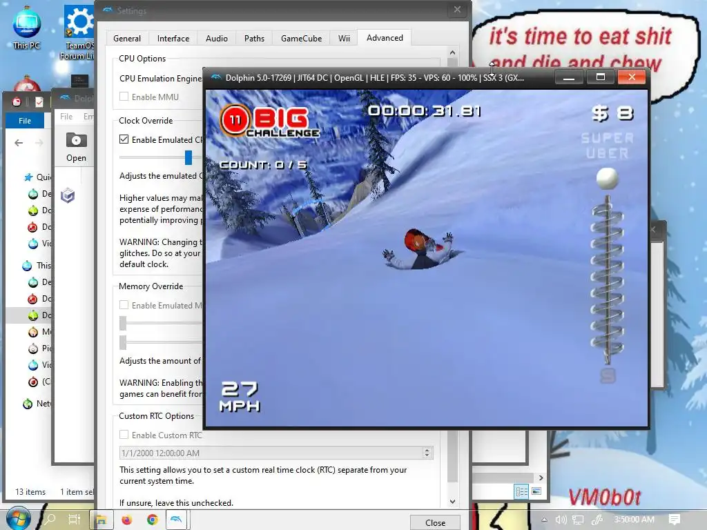
Task: Open General tab in Settings
Action: pos(127,39)
